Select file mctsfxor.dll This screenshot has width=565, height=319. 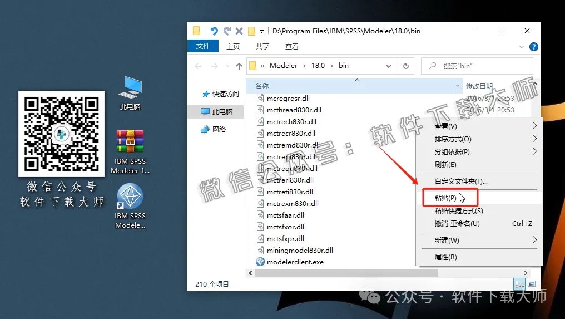click(285, 227)
